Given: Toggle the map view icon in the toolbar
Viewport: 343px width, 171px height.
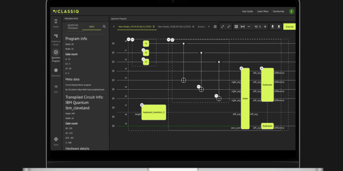Looking at the screenshot, I should 236,27.
